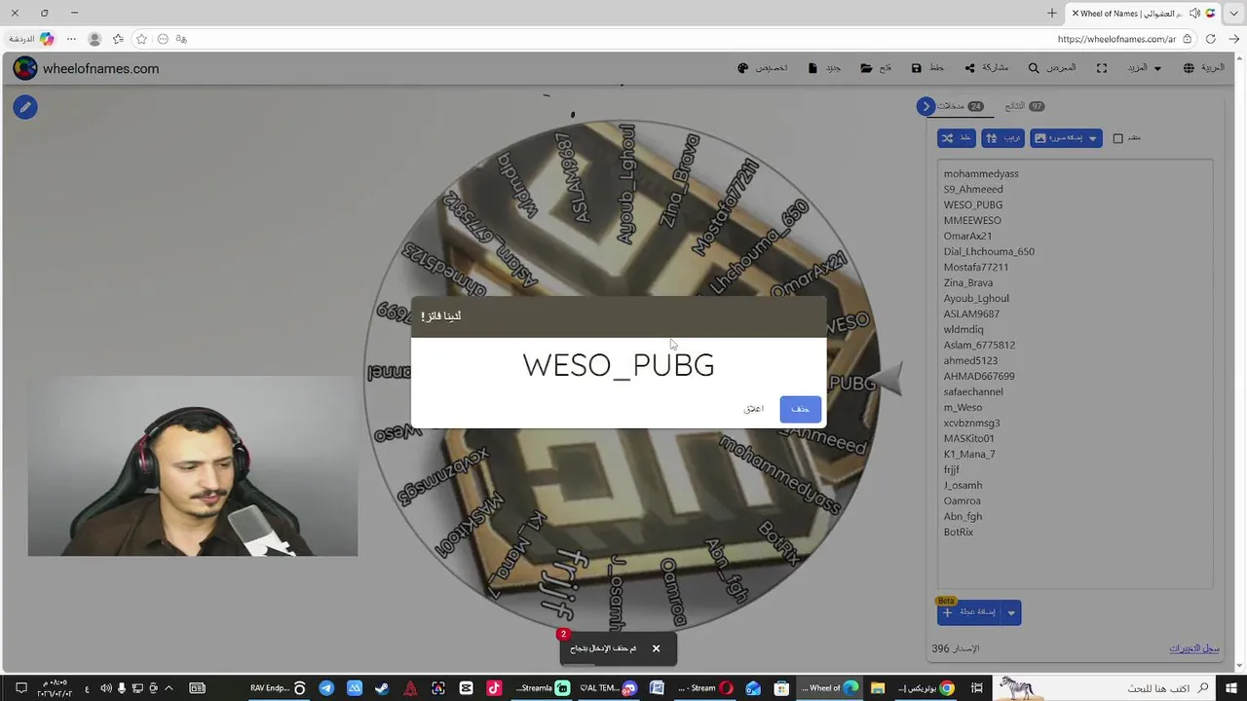Image resolution: width=1247 pixels, height=701 pixels.
Task: Select the entry AHMAD667699 in the list
Action: pyautogui.click(x=979, y=376)
